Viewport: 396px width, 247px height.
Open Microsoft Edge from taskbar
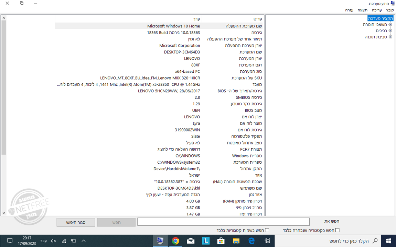pyautogui.click(x=251, y=241)
